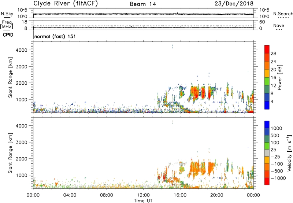Viewport: 293px width, 203px height.
Task: Click the '60' Nave axis value
Action: click(x=262, y=22)
